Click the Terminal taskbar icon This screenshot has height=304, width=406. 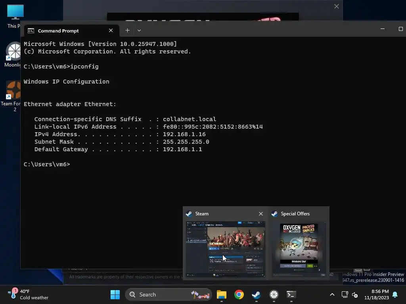pos(291,294)
